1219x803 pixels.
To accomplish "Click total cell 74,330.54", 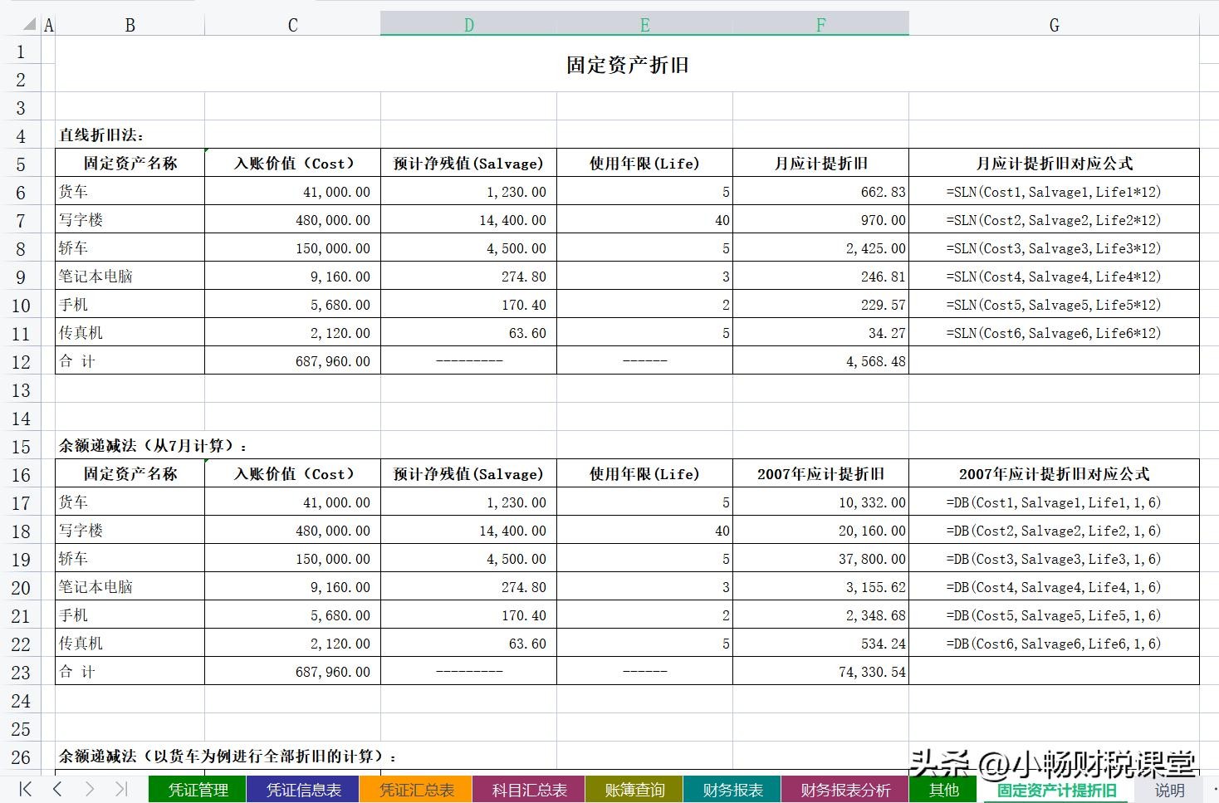I will coord(820,672).
